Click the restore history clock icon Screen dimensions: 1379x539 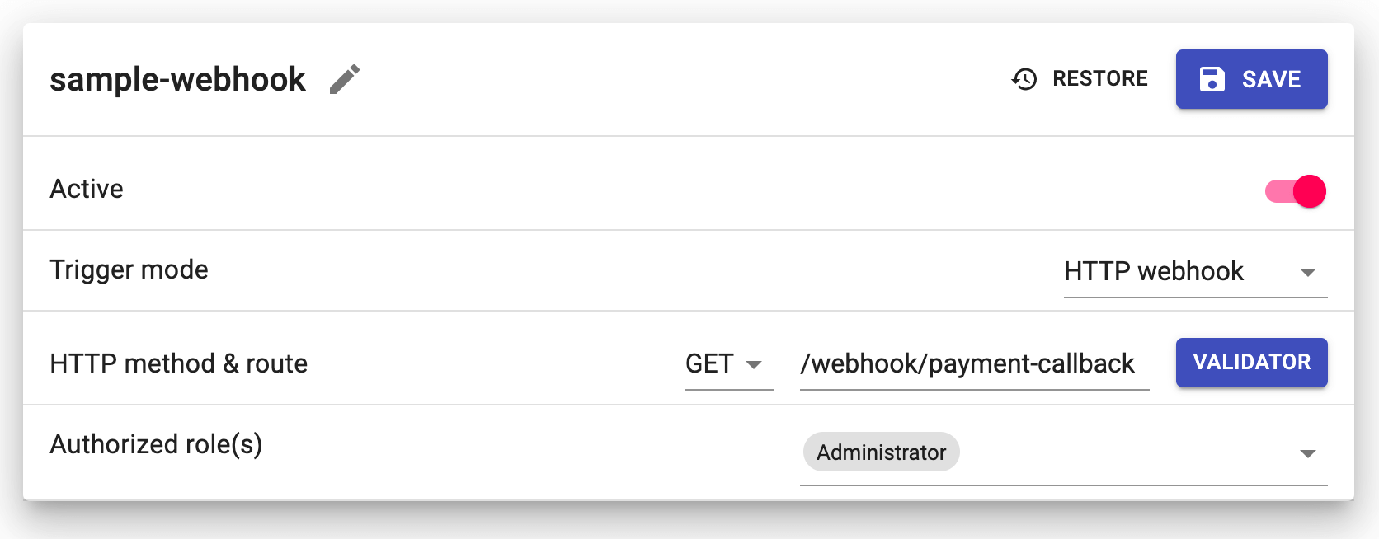(x=1024, y=79)
